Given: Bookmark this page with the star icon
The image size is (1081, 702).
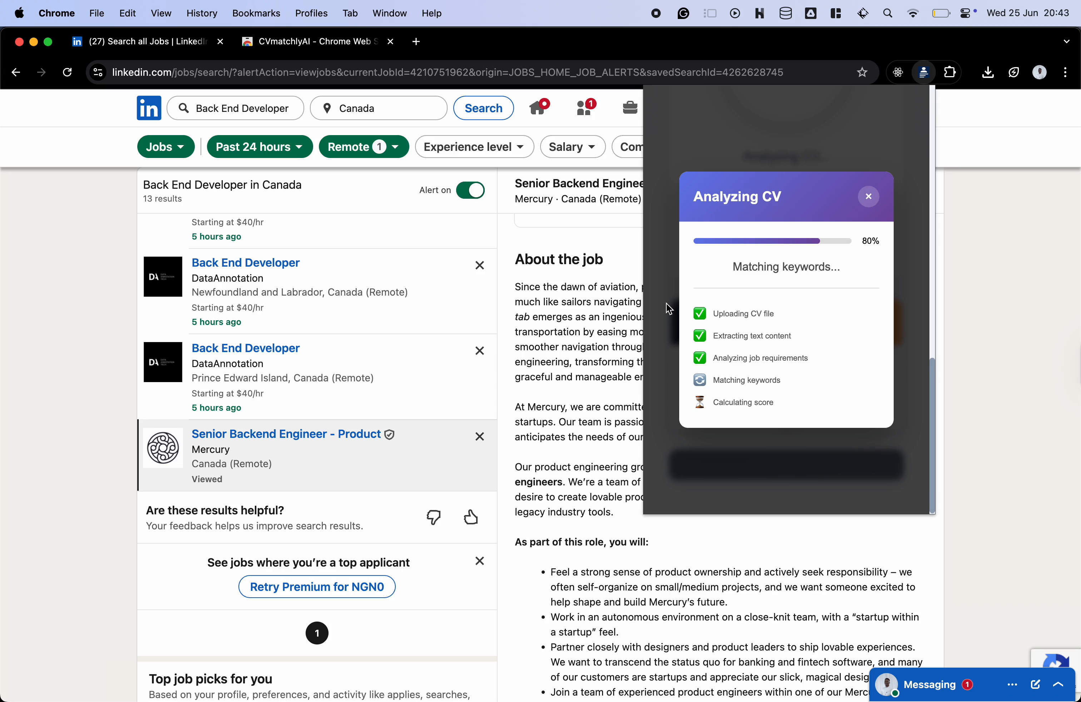Looking at the screenshot, I should pyautogui.click(x=862, y=72).
